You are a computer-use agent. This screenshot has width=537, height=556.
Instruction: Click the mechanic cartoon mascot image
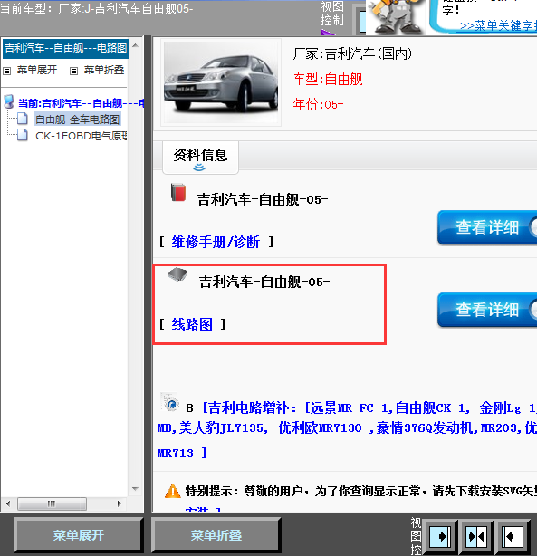coord(395,17)
